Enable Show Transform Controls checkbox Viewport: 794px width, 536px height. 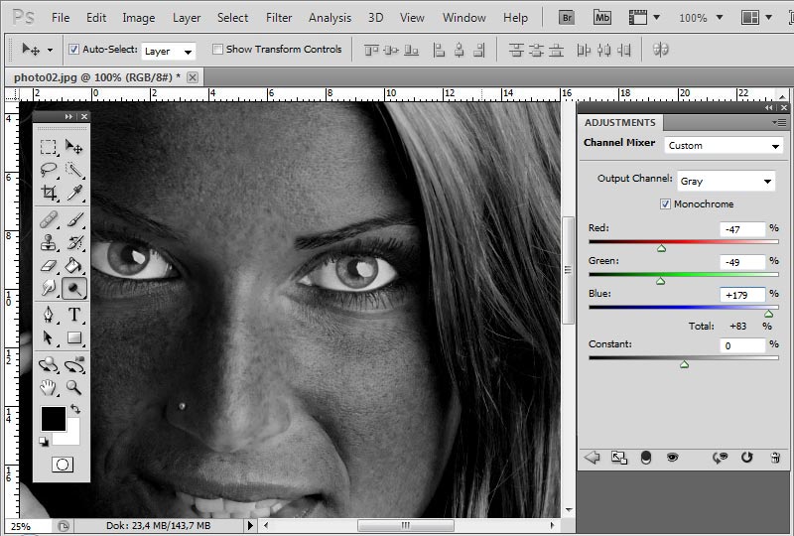217,49
